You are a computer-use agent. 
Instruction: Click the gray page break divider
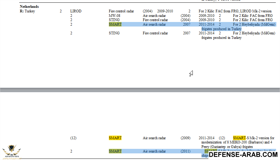pos(140,90)
